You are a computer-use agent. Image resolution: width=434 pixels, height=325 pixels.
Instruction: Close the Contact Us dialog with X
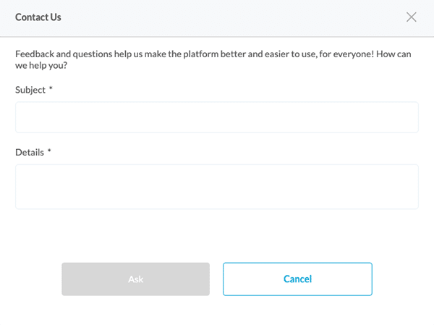coord(412,17)
